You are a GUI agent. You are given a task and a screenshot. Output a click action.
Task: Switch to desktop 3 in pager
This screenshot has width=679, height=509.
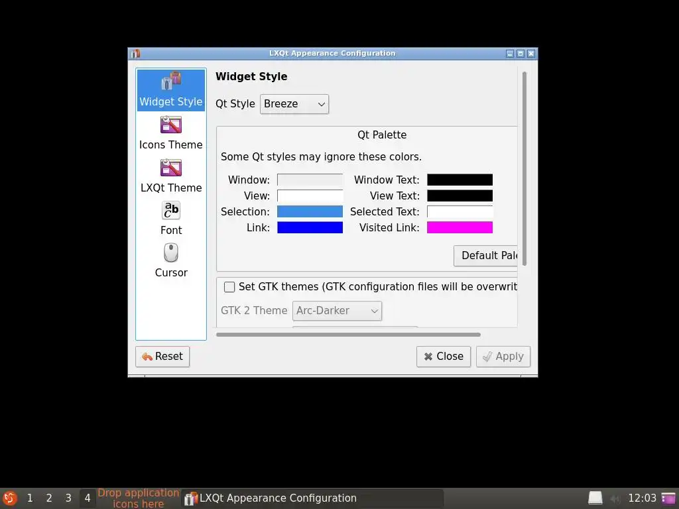[68, 498]
